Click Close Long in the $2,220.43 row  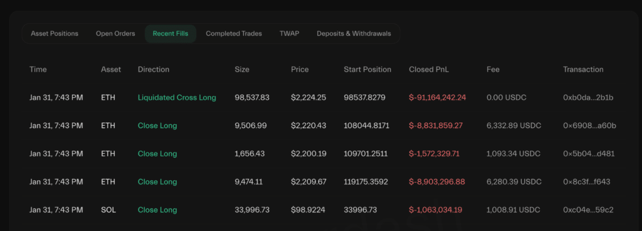(157, 126)
